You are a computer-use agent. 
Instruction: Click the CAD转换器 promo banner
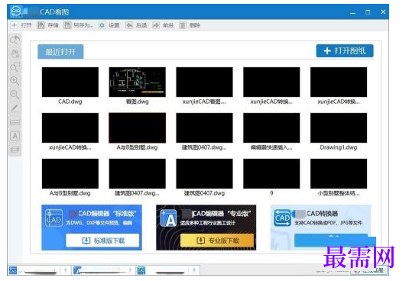pos(320,227)
